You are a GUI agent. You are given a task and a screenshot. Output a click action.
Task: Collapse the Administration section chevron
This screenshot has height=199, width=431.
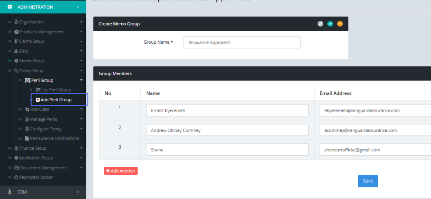pos(78,7)
